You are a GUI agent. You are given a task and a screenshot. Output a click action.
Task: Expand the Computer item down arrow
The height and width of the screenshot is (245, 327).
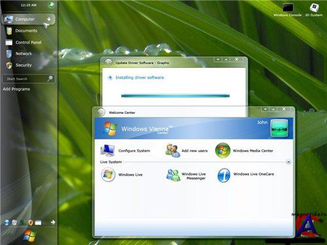coord(49,19)
